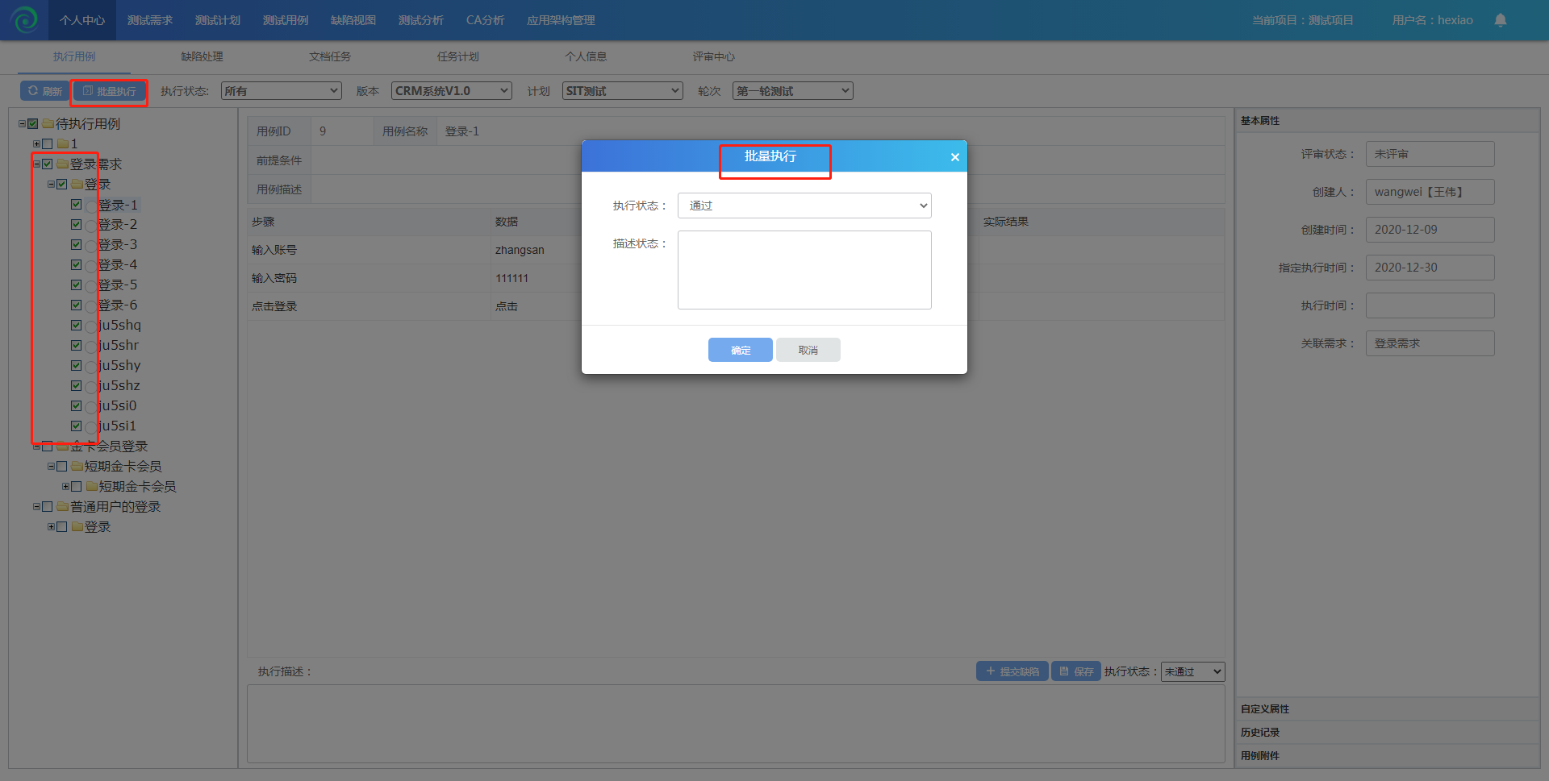
Task: Toggle the ju5shq test case checkbox
Action: [77, 326]
